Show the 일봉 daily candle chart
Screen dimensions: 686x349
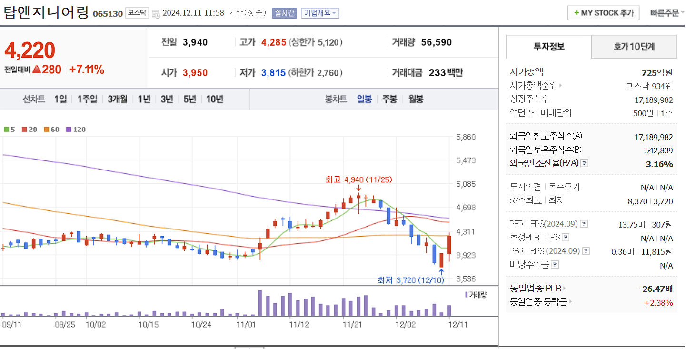[x=364, y=99]
